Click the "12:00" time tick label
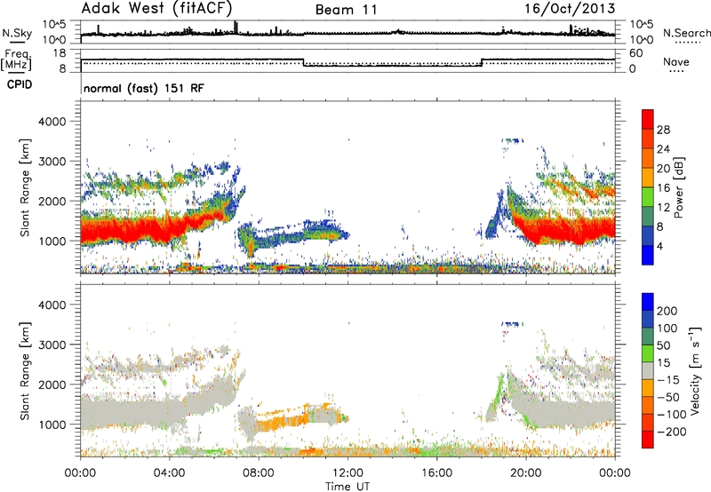The image size is (711, 492). click(348, 473)
